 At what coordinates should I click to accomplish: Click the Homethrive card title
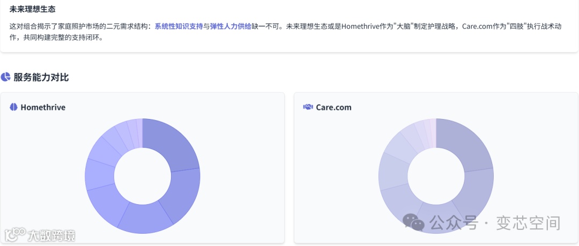click(x=43, y=108)
